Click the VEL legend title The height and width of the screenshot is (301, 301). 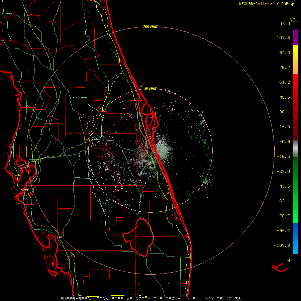(294, 20)
